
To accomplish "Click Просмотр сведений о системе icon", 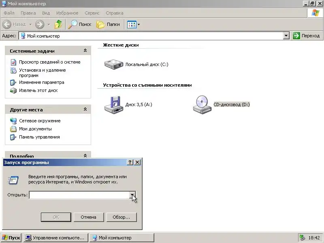I will click(13, 62).
